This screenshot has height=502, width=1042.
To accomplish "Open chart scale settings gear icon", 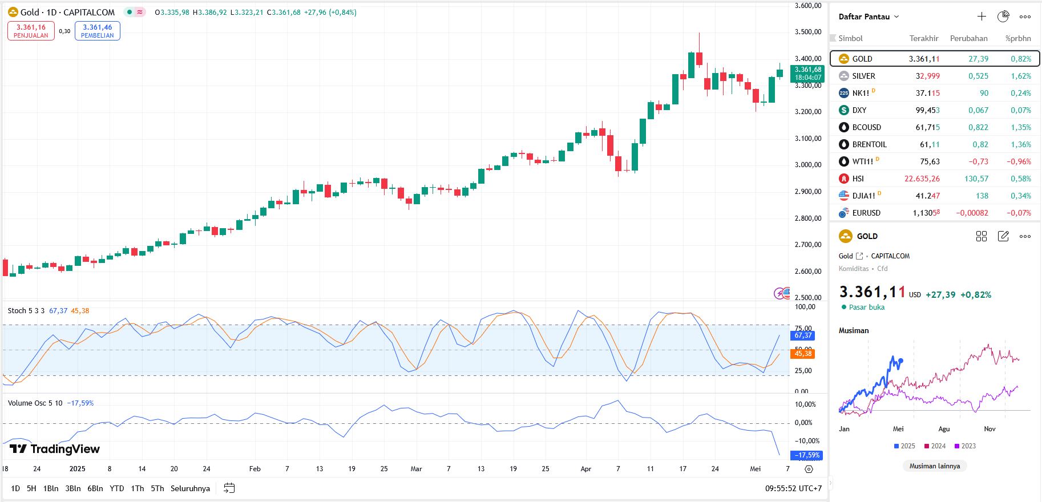I will click(x=808, y=469).
